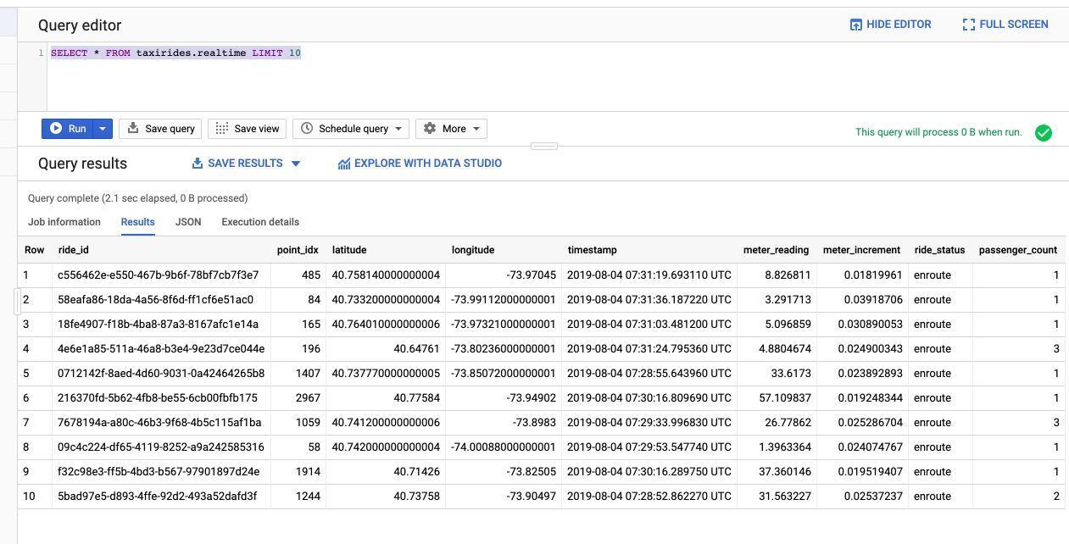
Task: Open the Save Results dropdown
Action: click(246, 163)
